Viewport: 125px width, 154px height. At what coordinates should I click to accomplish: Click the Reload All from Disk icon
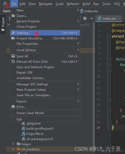pos(13,62)
